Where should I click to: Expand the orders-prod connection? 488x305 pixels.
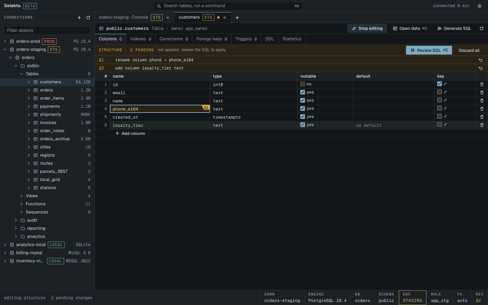click(x=5, y=41)
